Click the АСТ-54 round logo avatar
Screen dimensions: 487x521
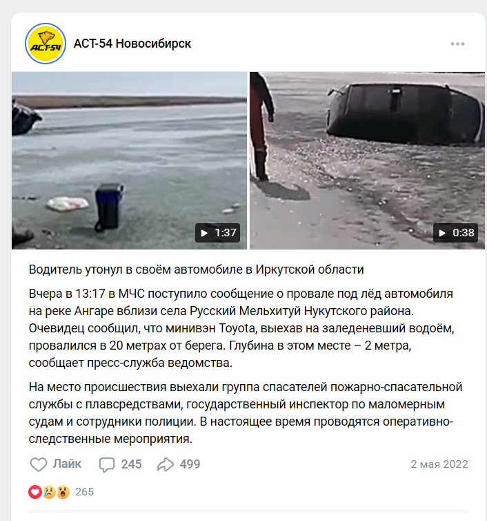[x=46, y=44]
